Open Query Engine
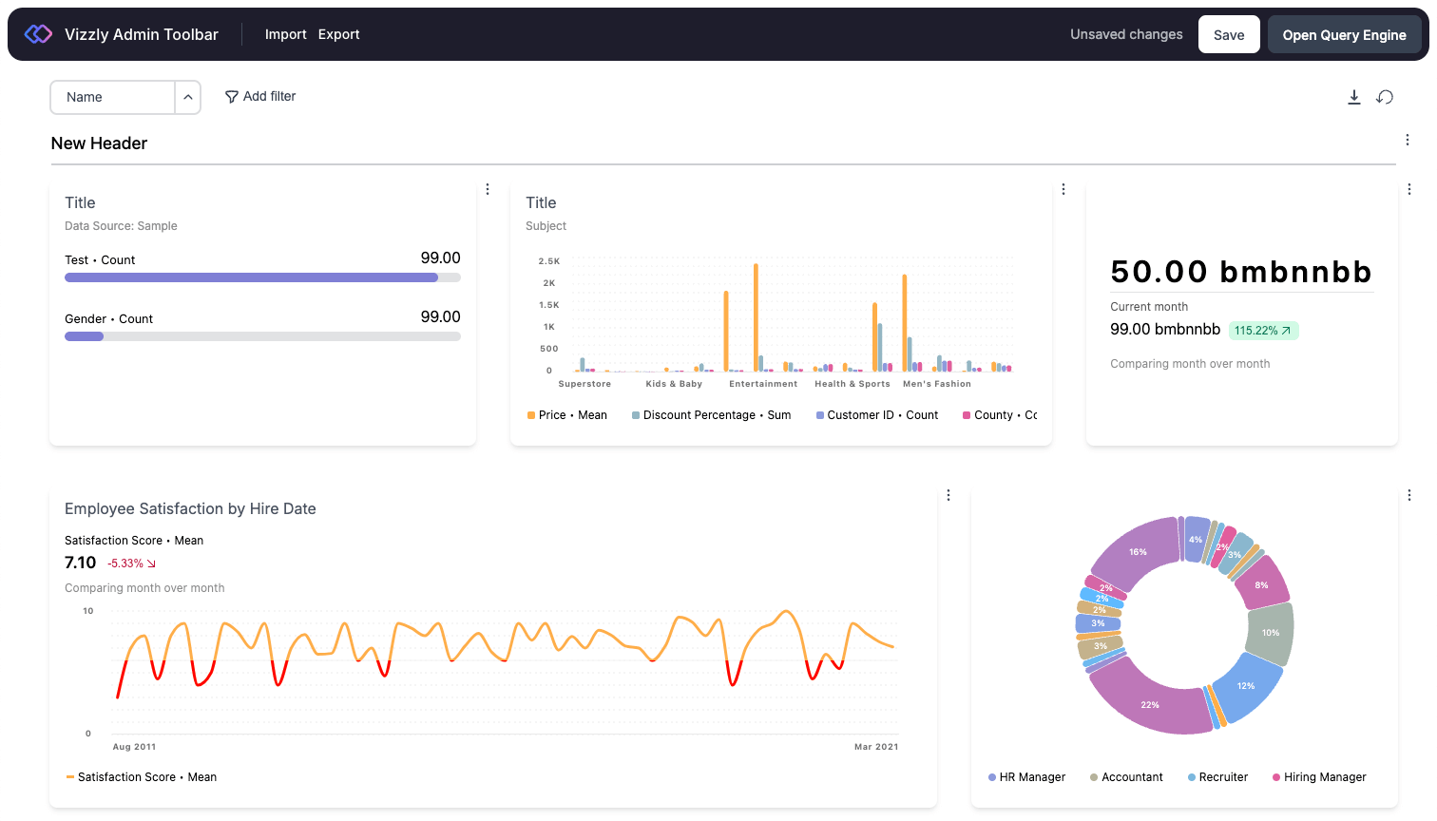 (1345, 34)
